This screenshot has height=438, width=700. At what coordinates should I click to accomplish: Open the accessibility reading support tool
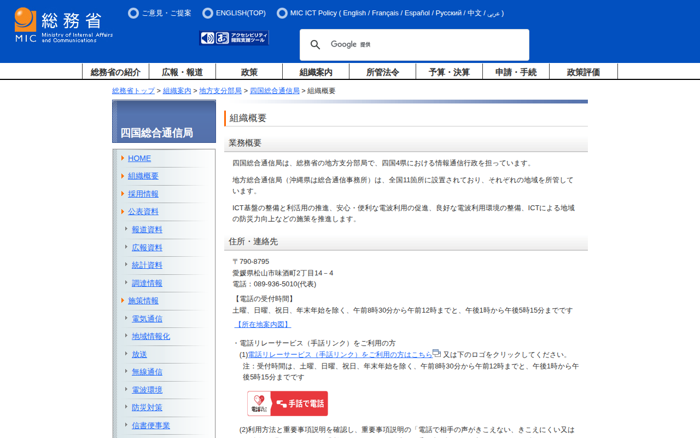(234, 38)
